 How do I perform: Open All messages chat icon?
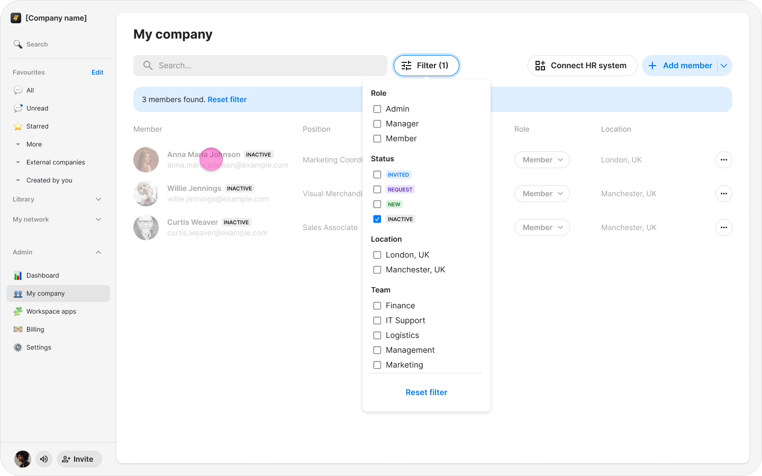pos(18,90)
